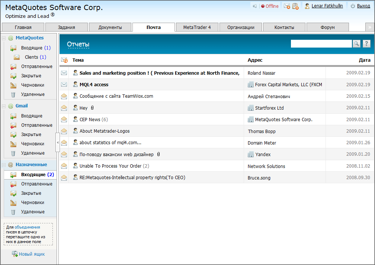The width and height of the screenshot is (375, 265).
Task: Sort messages by Тема column header
Action: coord(78,60)
